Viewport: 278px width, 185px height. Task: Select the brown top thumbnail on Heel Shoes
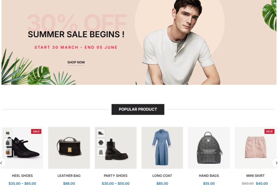click(8, 152)
